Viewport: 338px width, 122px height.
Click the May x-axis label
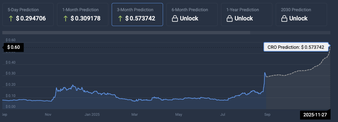click(179, 115)
